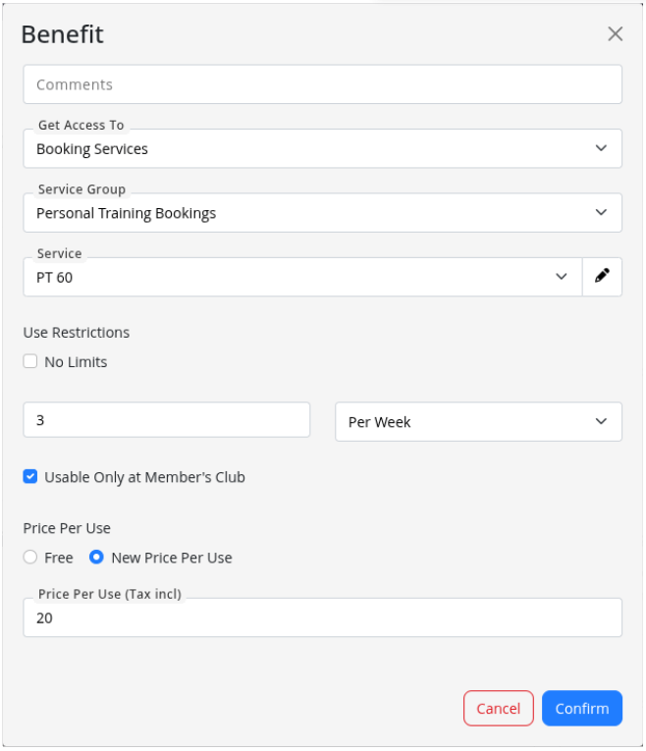The width and height of the screenshot is (646, 751).
Task: Open the Personal Training Bookings dropdown
Action: (x=295, y=213)
